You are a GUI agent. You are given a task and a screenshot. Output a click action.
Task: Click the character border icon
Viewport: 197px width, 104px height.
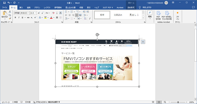click(x=60, y=13)
